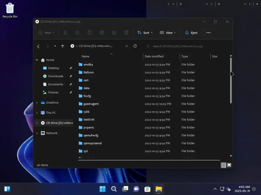Click the scroll down arrow of file list

(x=231, y=156)
